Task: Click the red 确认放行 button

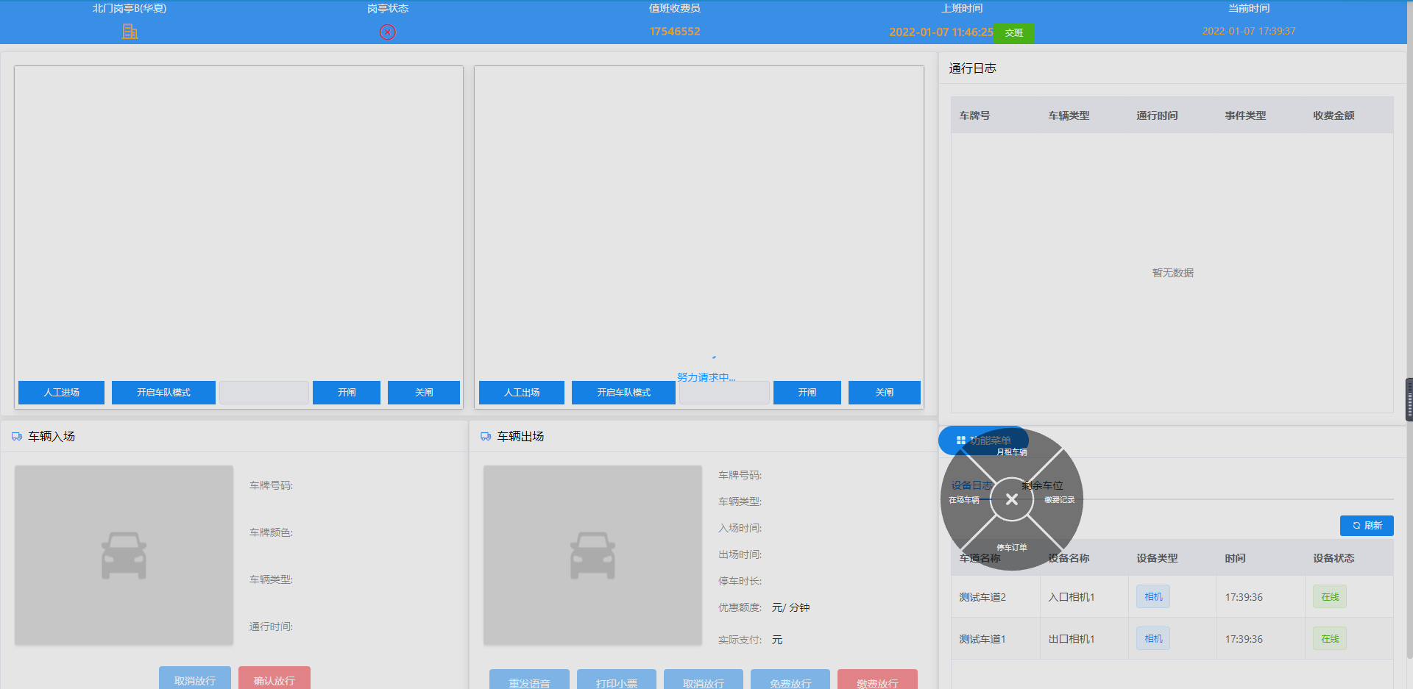Action: (x=275, y=679)
